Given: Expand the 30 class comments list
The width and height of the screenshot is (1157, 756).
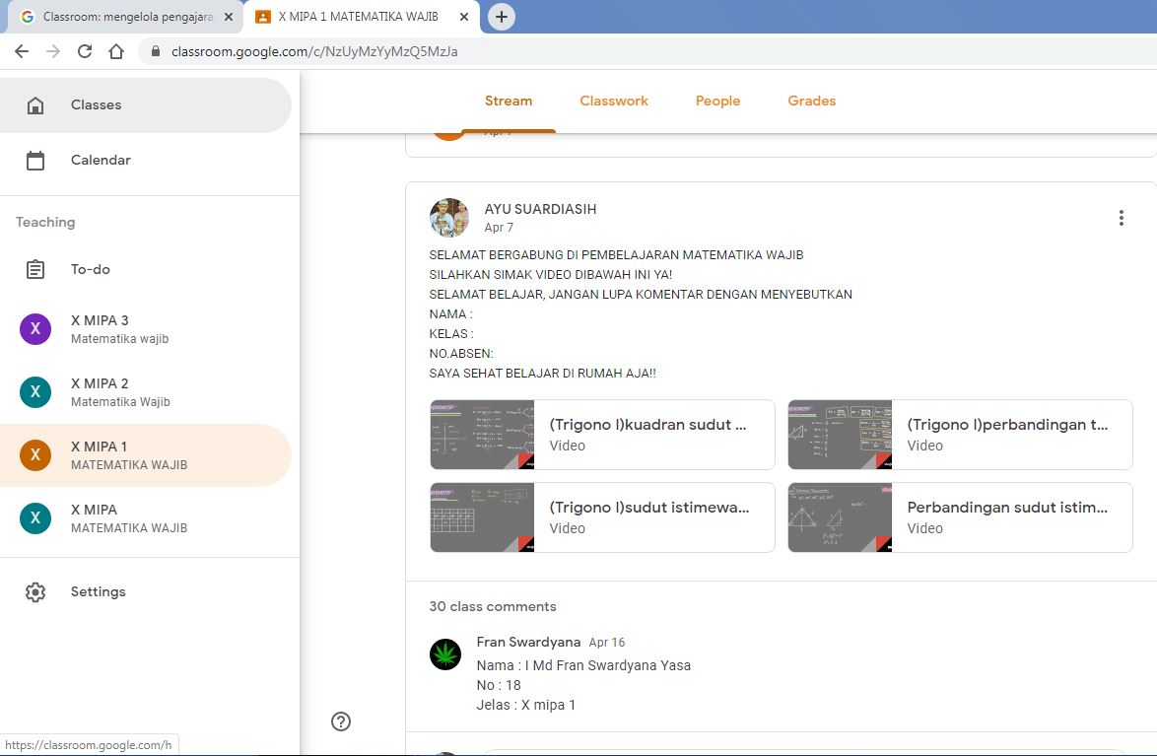Looking at the screenshot, I should point(493,606).
